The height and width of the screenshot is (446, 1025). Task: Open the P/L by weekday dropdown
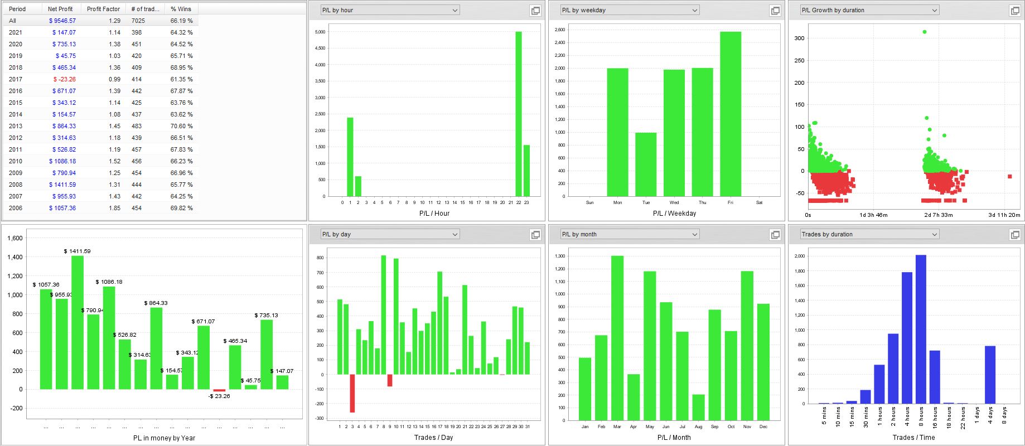point(630,10)
